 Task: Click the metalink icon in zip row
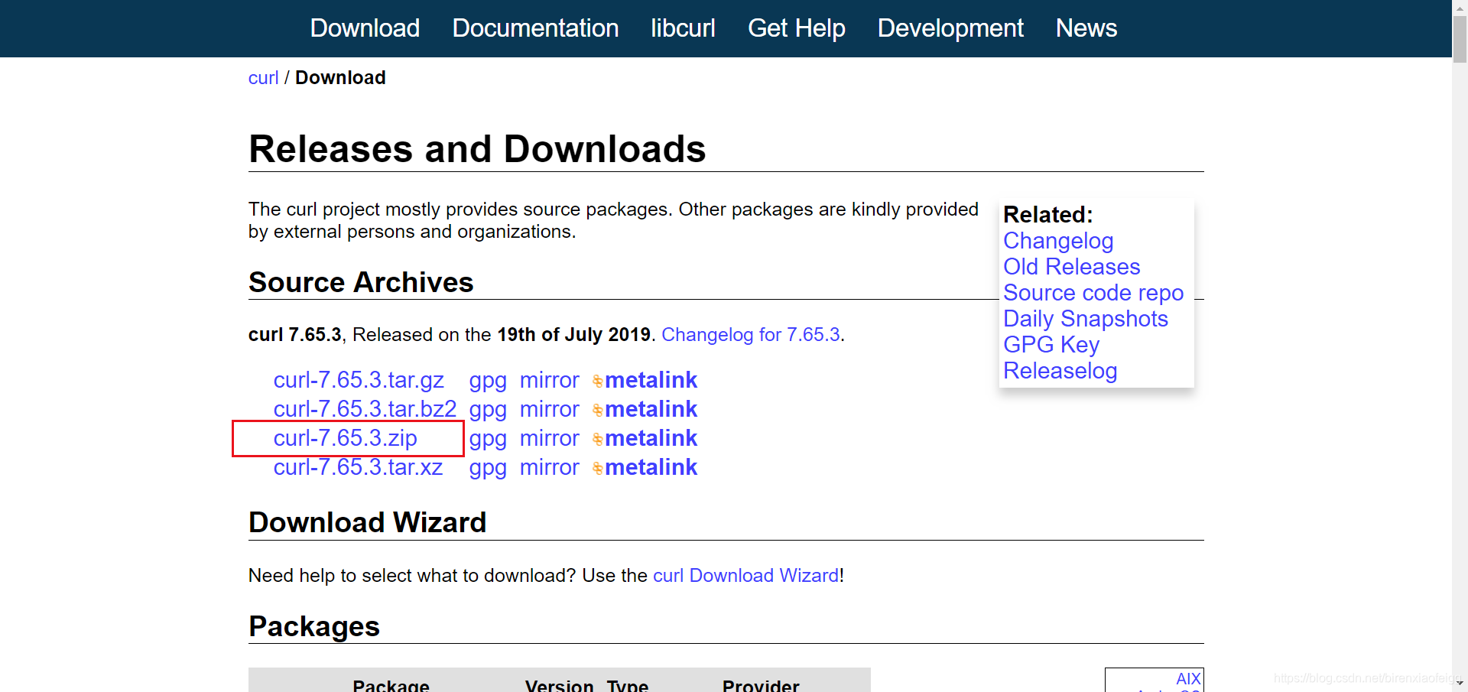[598, 439]
